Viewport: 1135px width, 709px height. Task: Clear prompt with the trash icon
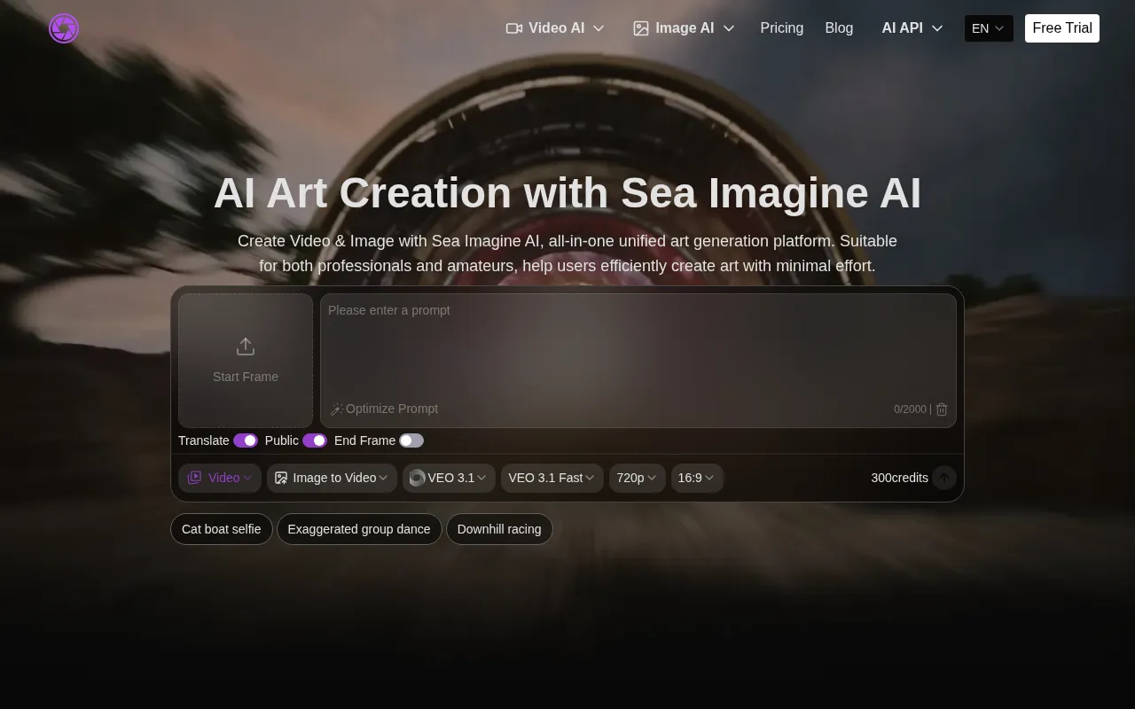coord(942,409)
